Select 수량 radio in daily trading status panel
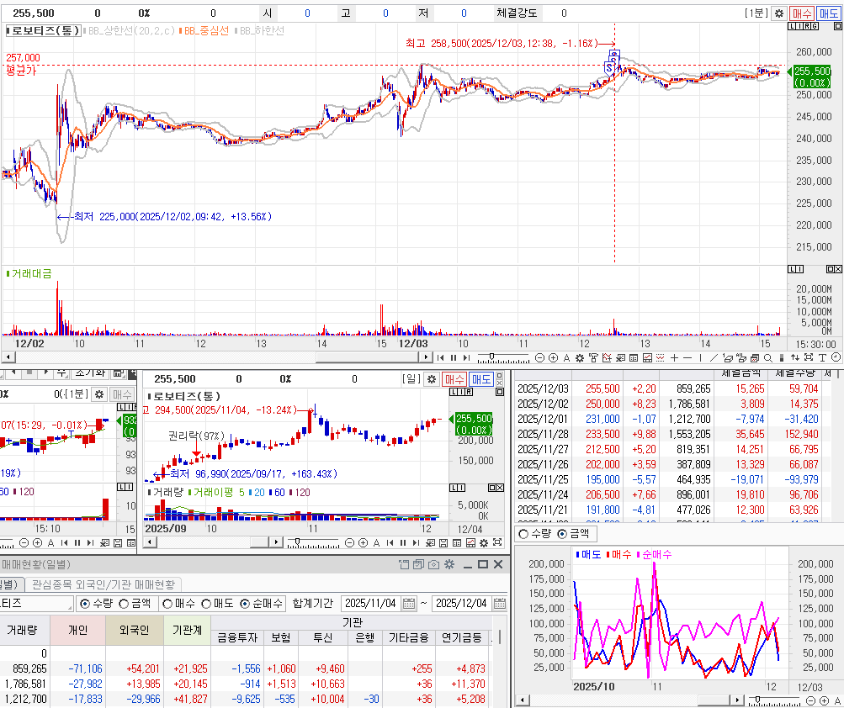The image size is (844, 708). click(x=84, y=604)
